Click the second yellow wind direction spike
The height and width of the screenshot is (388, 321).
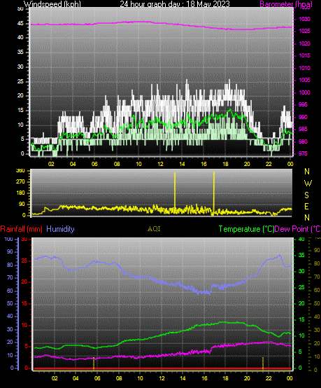214,193
